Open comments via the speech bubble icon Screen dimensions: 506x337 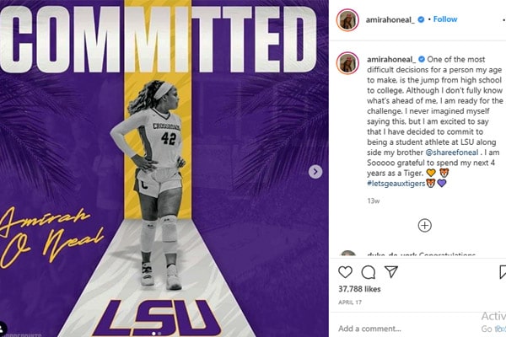coord(369,272)
